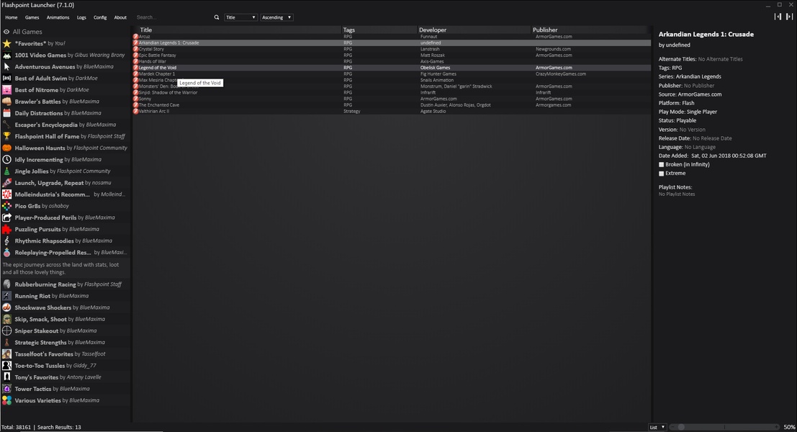Image resolution: width=797 pixels, height=432 pixels.
Task: Click the search magnifier icon
Action: point(217,17)
